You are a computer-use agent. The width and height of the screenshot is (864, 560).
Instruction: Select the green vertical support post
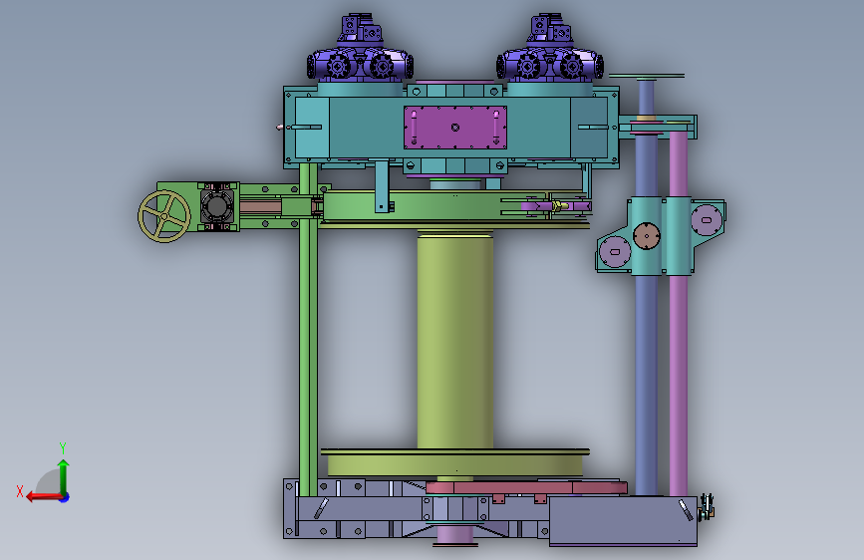[x=308, y=329]
